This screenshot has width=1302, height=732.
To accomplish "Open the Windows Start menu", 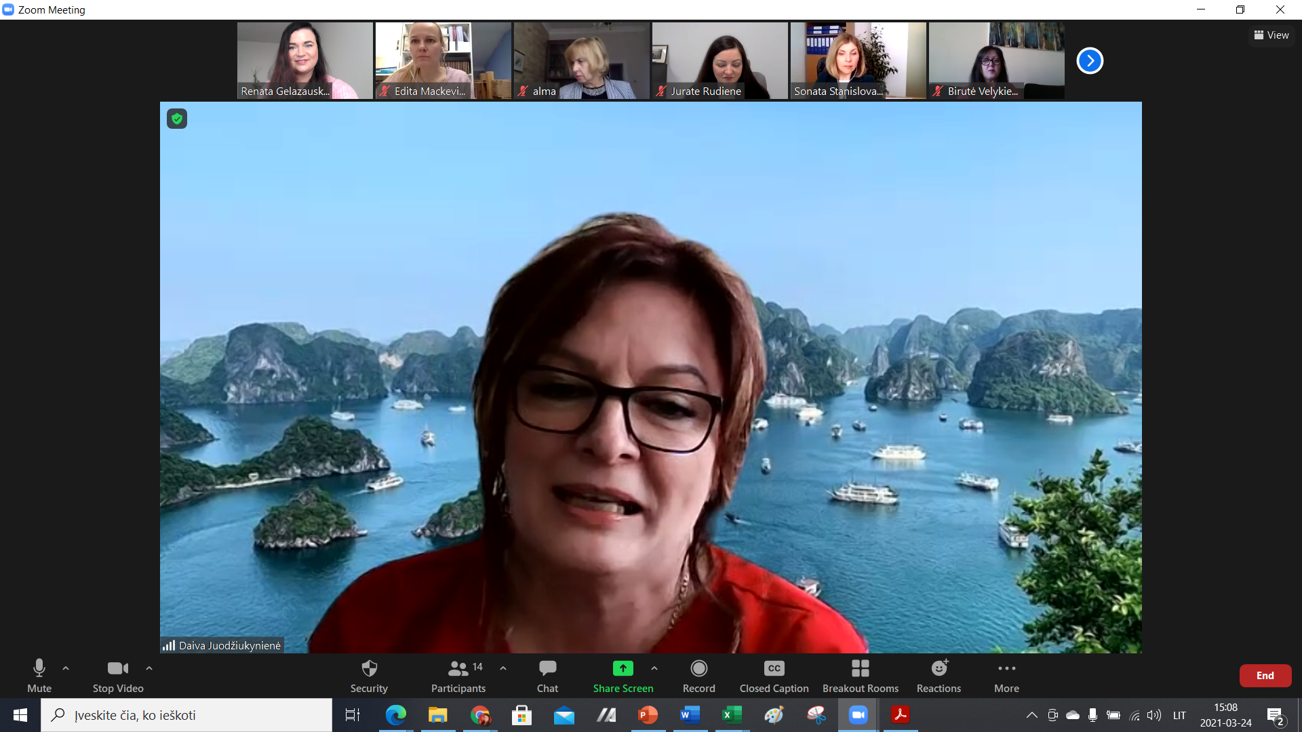I will [20, 715].
